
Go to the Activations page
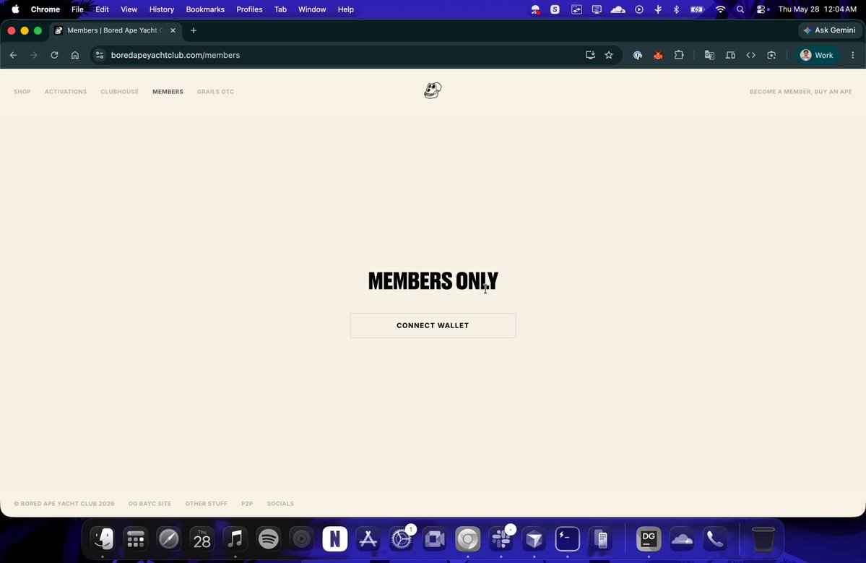click(x=66, y=92)
